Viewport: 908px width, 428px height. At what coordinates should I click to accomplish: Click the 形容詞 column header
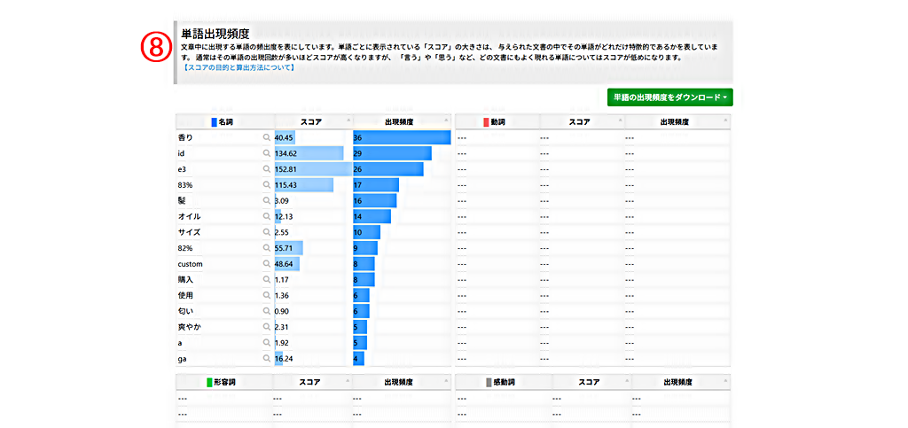[x=224, y=382]
